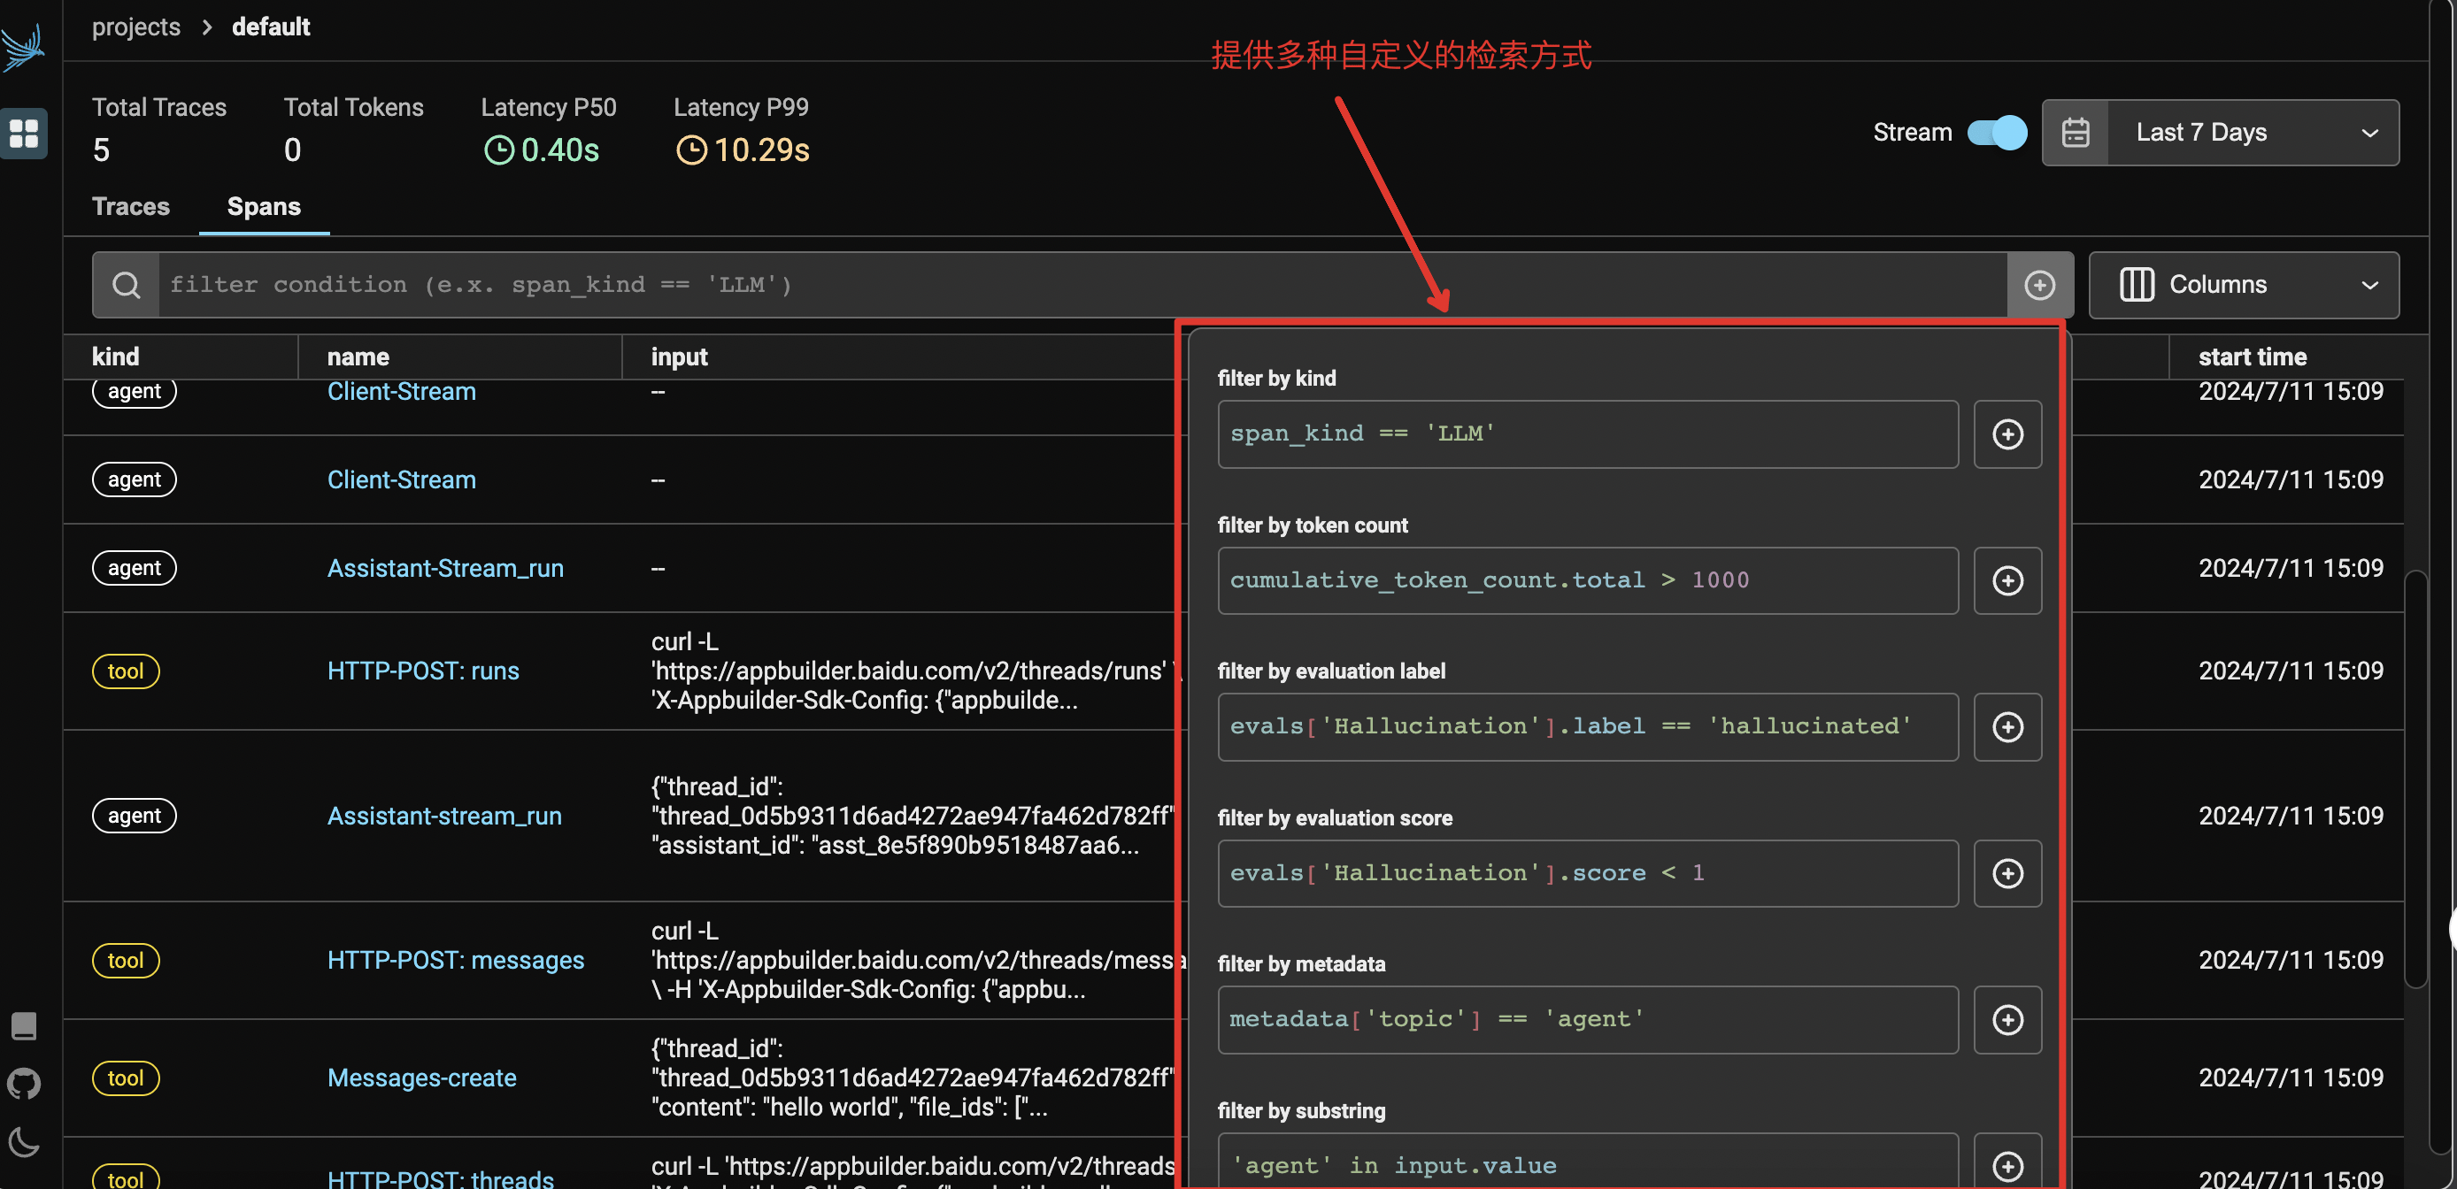
Task: Click the add filter condition icon
Action: [x=2040, y=285]
